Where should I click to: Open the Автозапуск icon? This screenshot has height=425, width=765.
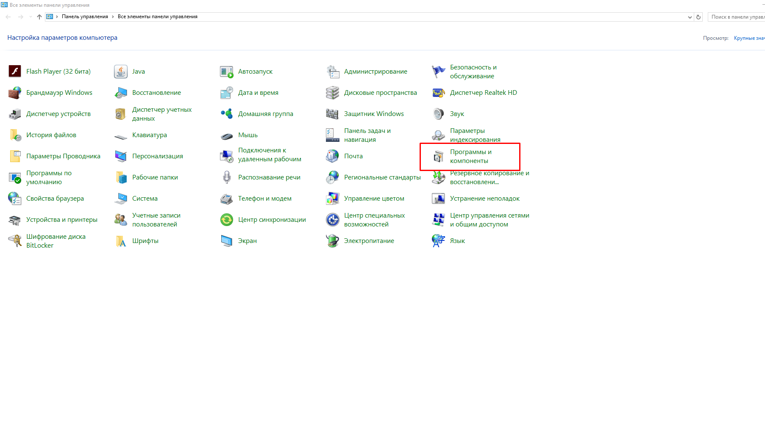click(x=227, y=72)
